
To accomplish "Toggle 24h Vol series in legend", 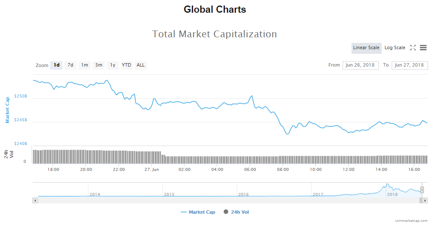I will [236, 212].
